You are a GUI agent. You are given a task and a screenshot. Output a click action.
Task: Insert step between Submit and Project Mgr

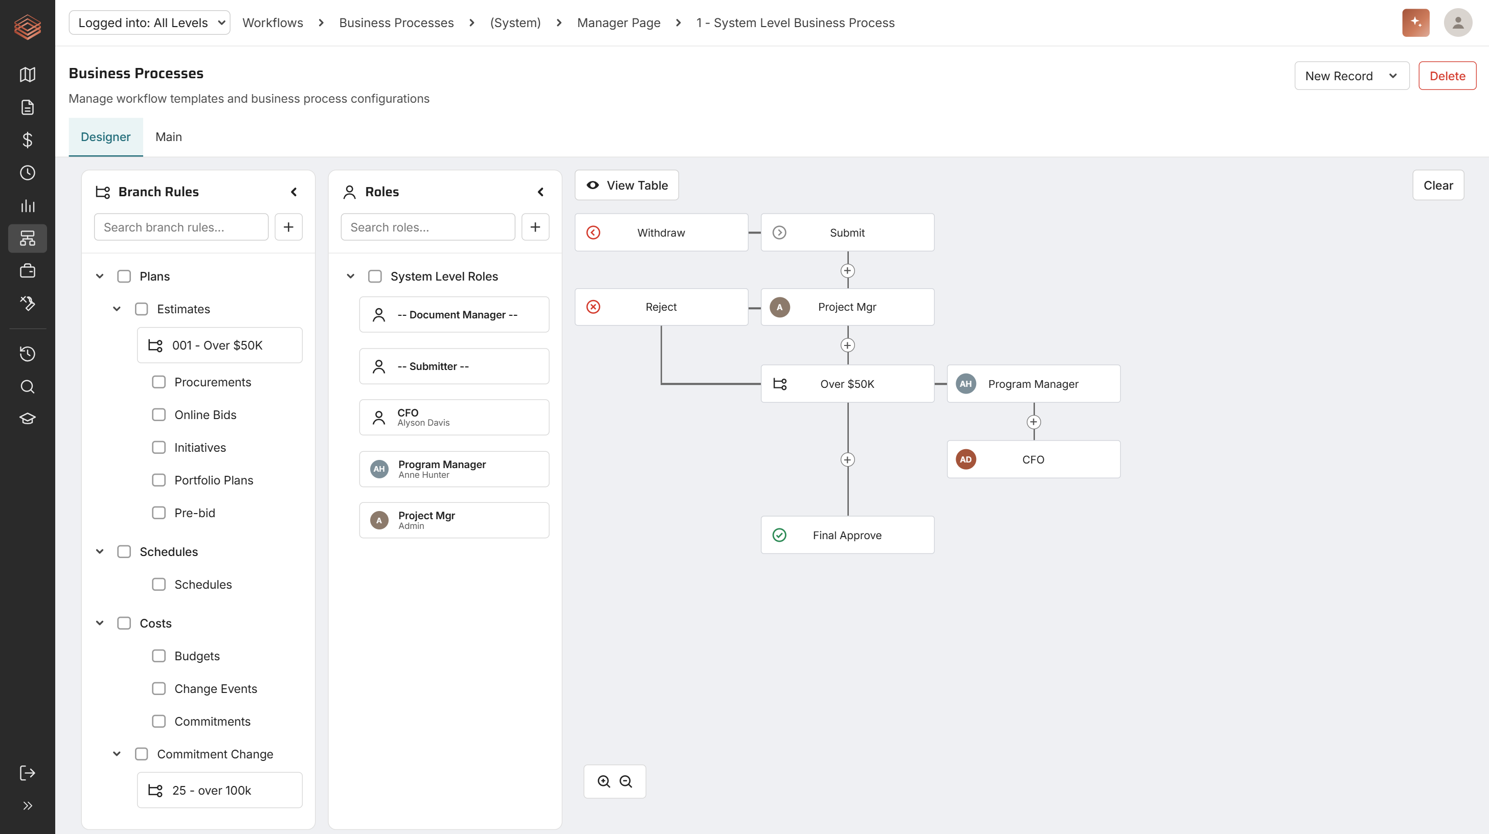[847, 270]
